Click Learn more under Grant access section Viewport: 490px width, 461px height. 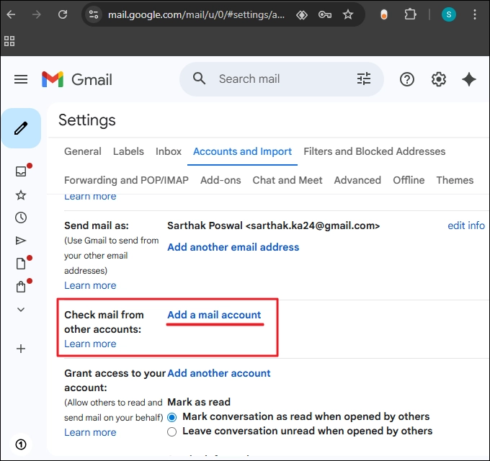coord(90,432)
